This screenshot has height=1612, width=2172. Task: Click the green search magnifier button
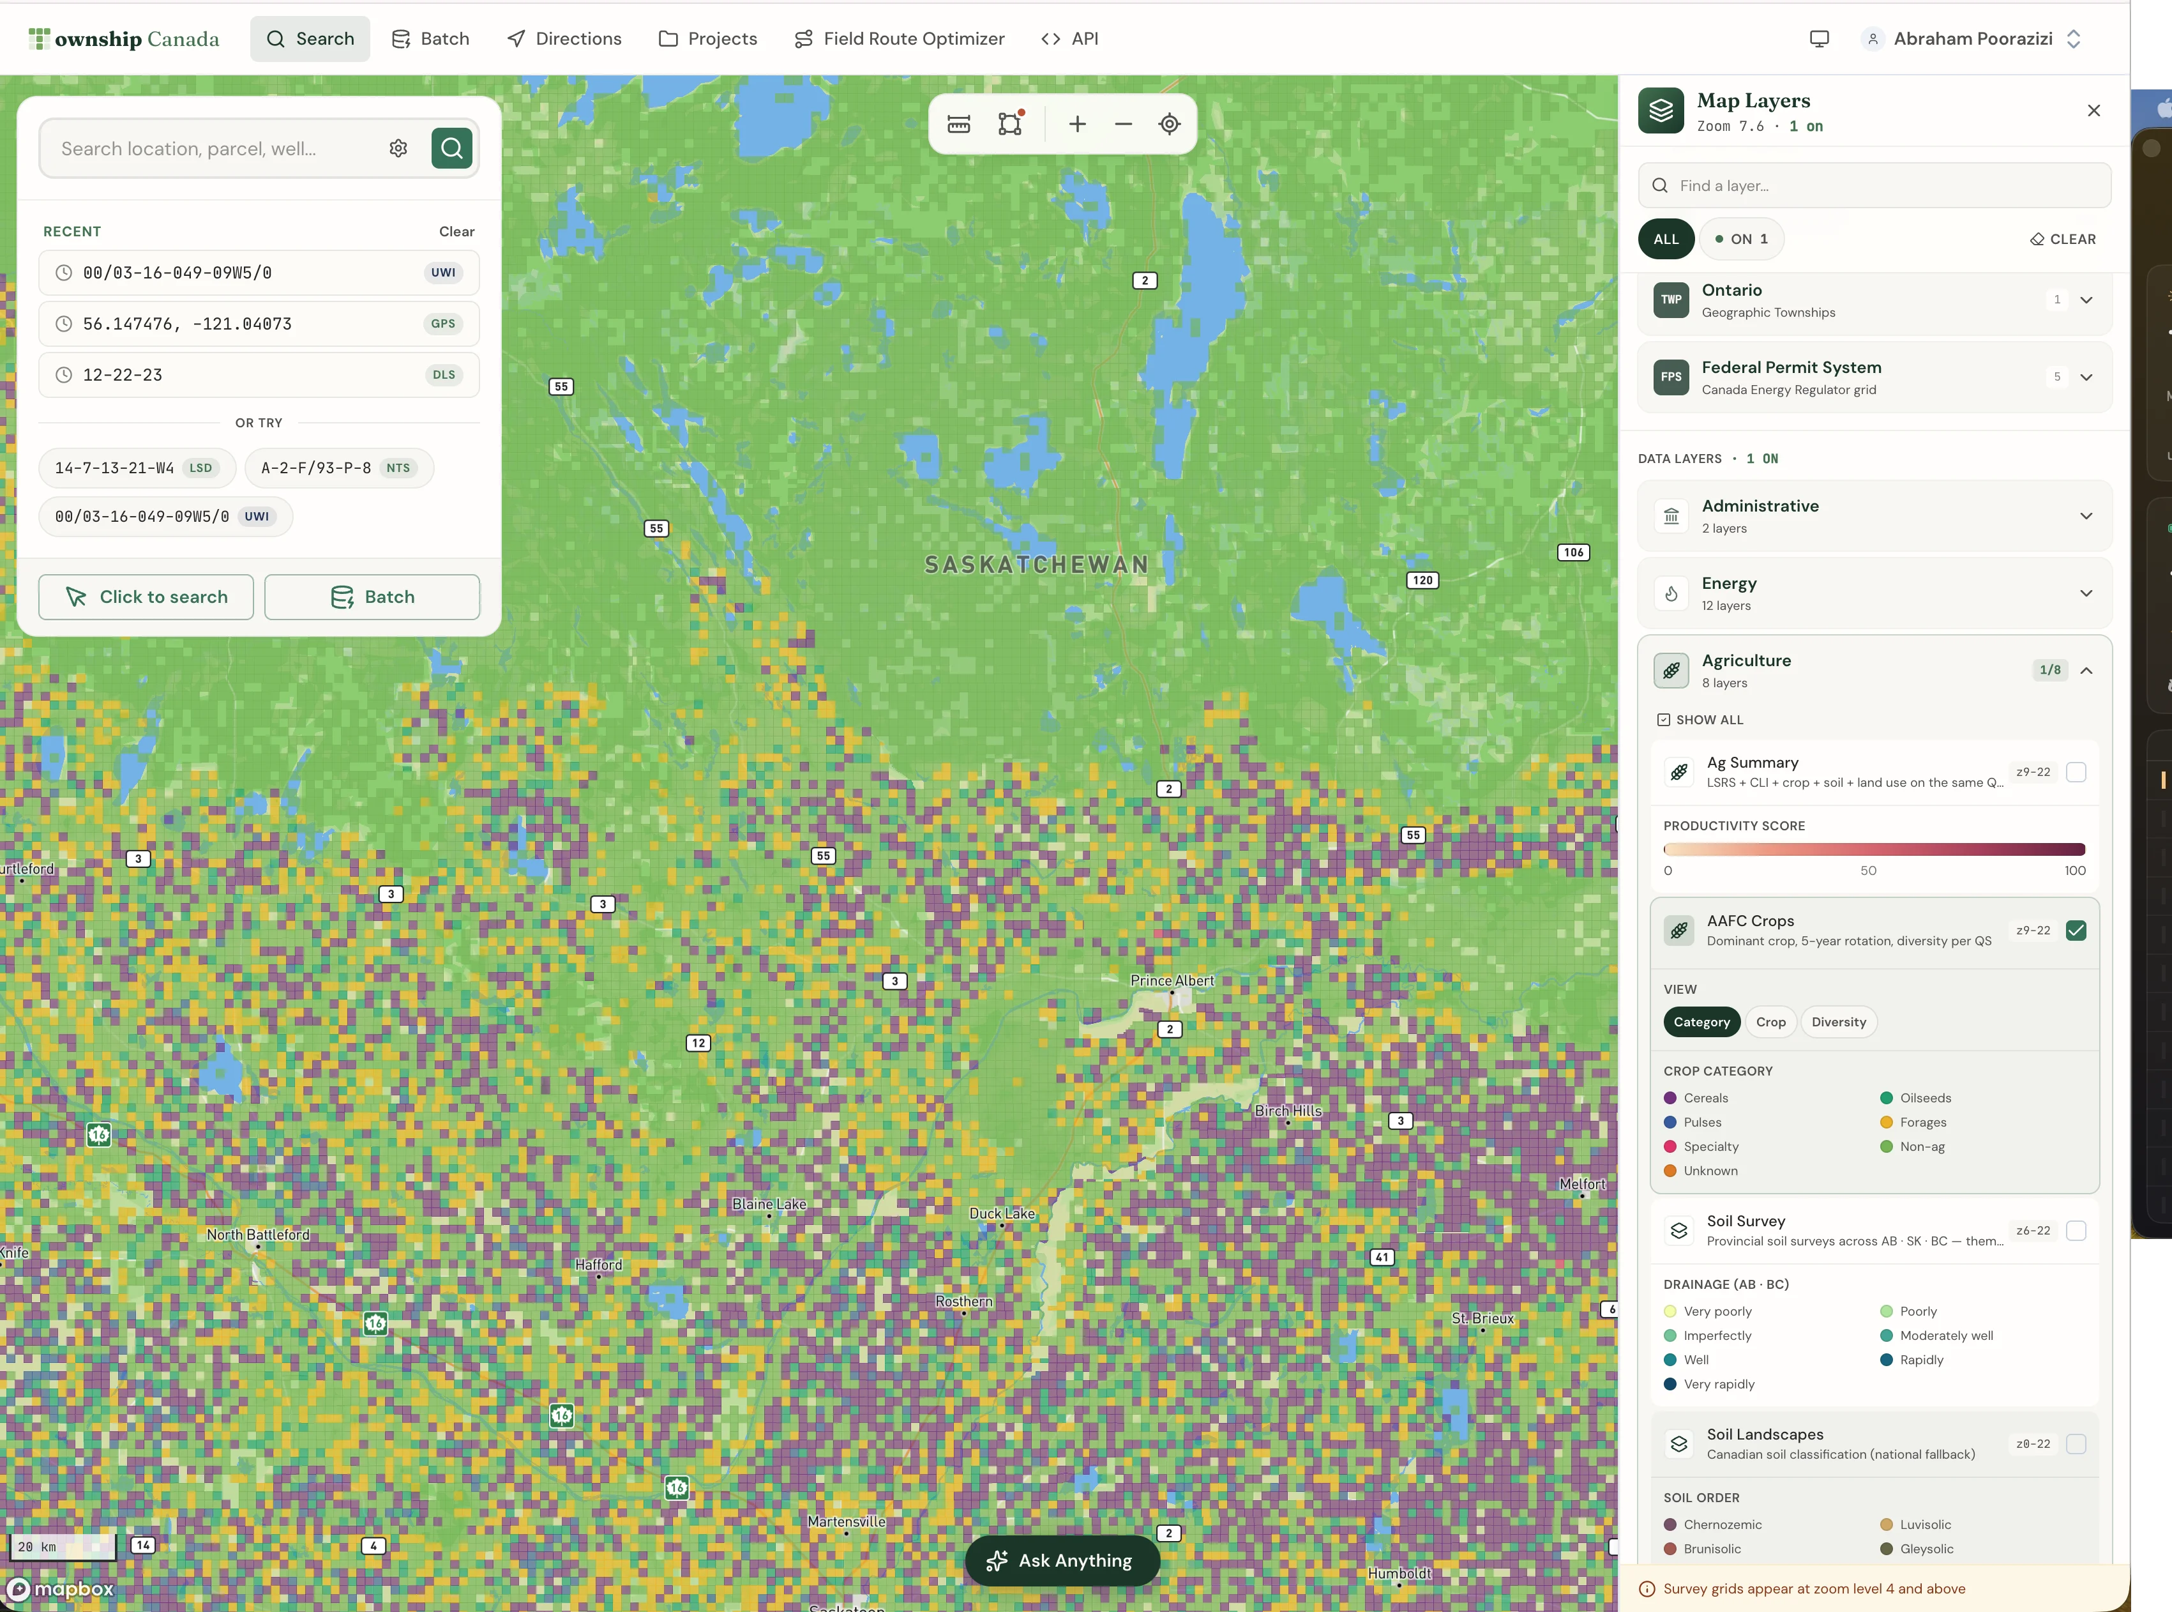(x=451, y=148)
